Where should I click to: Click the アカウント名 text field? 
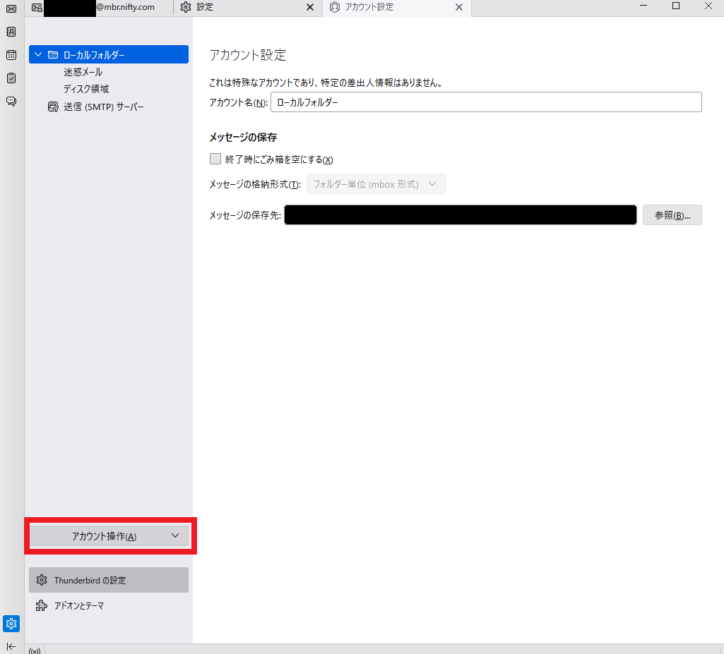pyautogui.click(x=486, y=102)
